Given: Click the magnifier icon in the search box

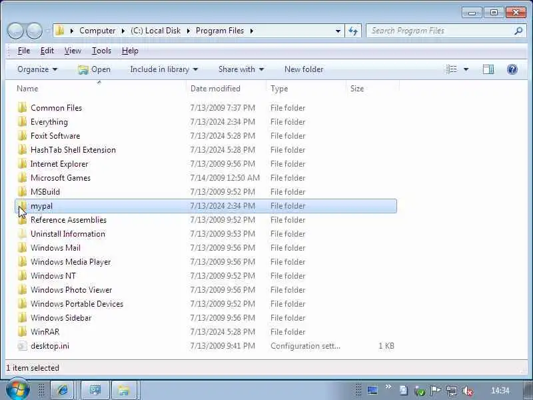Looking at the screenshot, I should pos(518,31).
